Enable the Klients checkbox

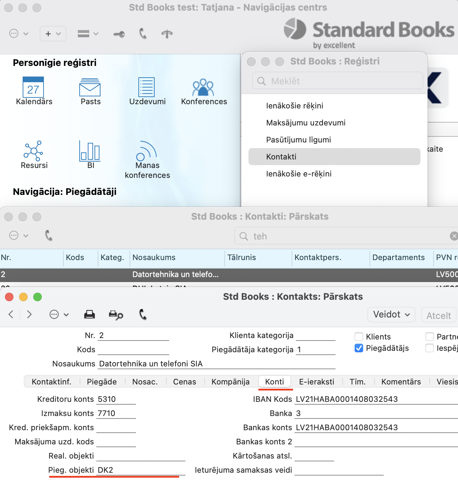359,337
